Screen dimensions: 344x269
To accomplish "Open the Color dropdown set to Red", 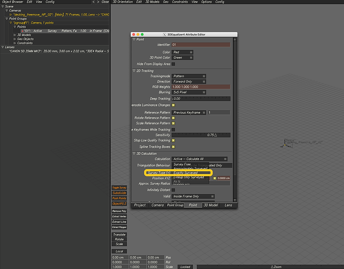I will pos(182,52).
